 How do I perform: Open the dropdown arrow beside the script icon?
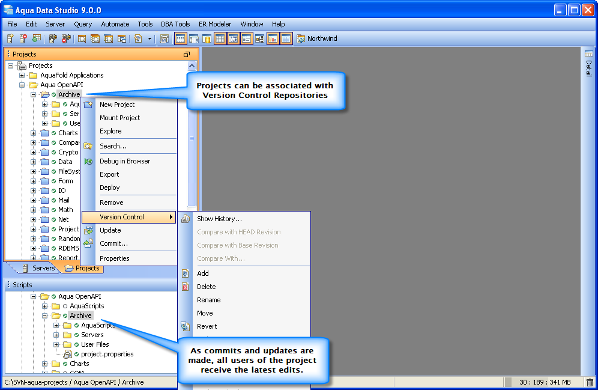pyautogui.click(x=149, y=38)
